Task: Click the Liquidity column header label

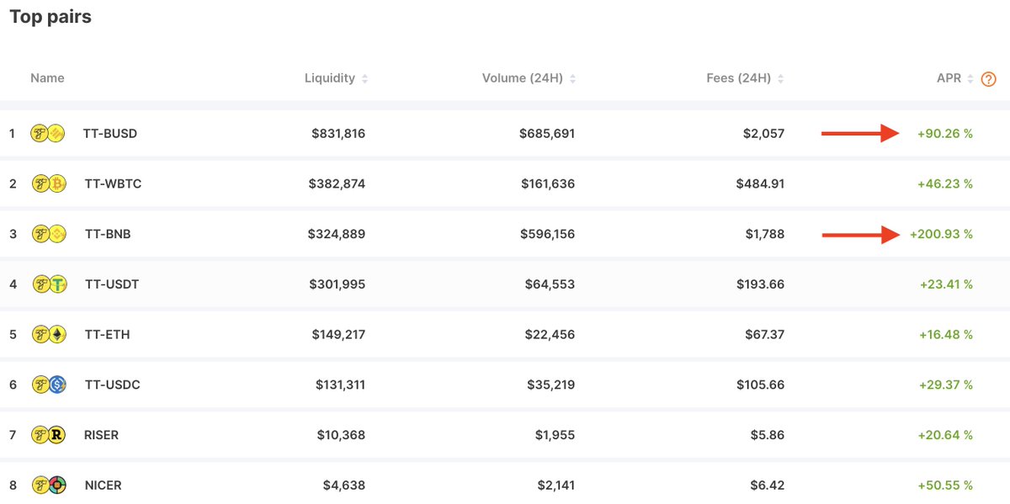Action: [330, 78]
